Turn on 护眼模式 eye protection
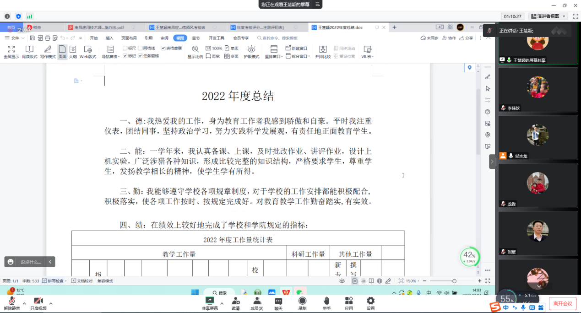 [x=251, y=51]
